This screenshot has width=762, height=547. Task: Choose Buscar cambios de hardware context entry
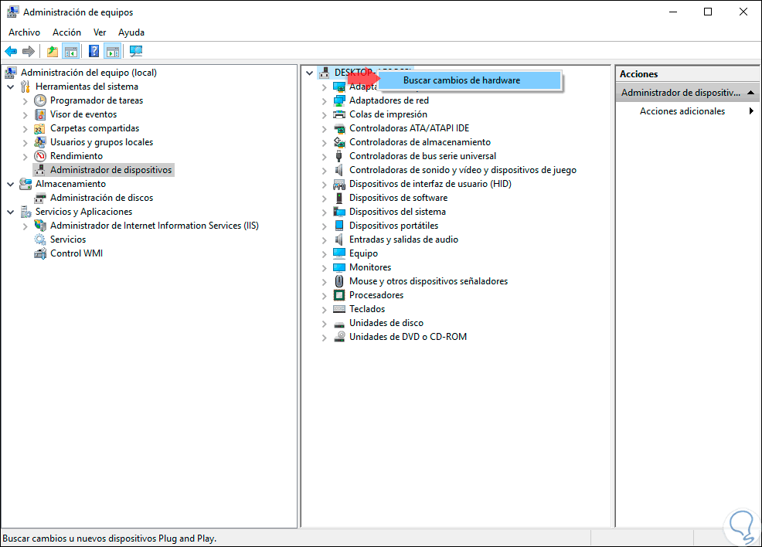click(x=469, y=80)
